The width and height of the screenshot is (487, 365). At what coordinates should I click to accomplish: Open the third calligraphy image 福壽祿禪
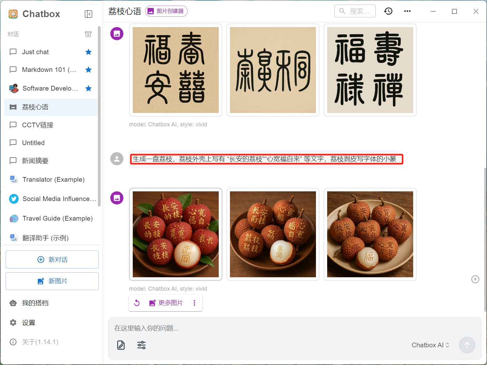(x=370, y=70)
